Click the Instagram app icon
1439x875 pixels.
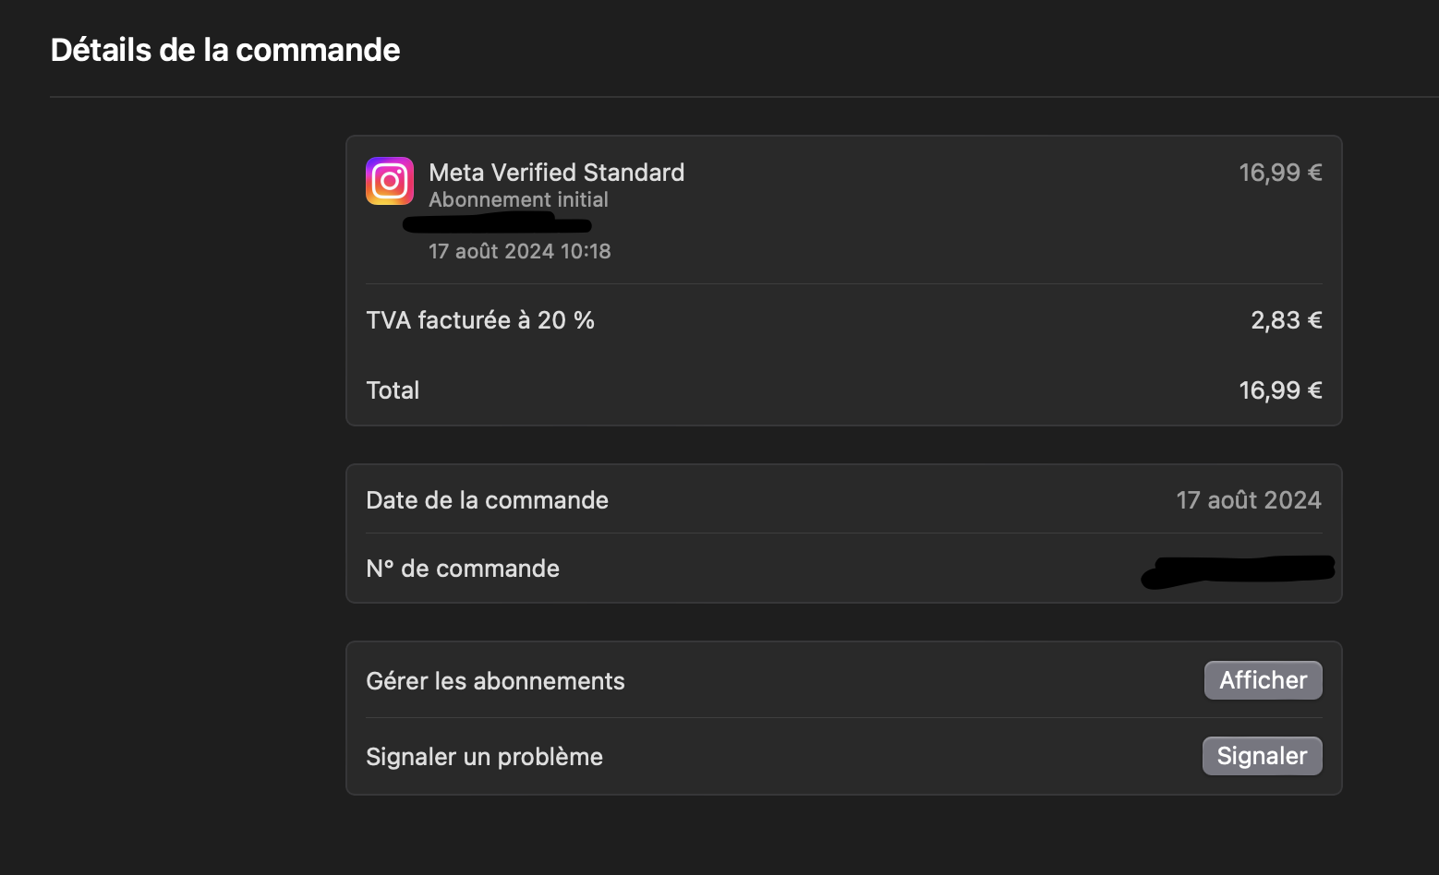click(390, 181)
